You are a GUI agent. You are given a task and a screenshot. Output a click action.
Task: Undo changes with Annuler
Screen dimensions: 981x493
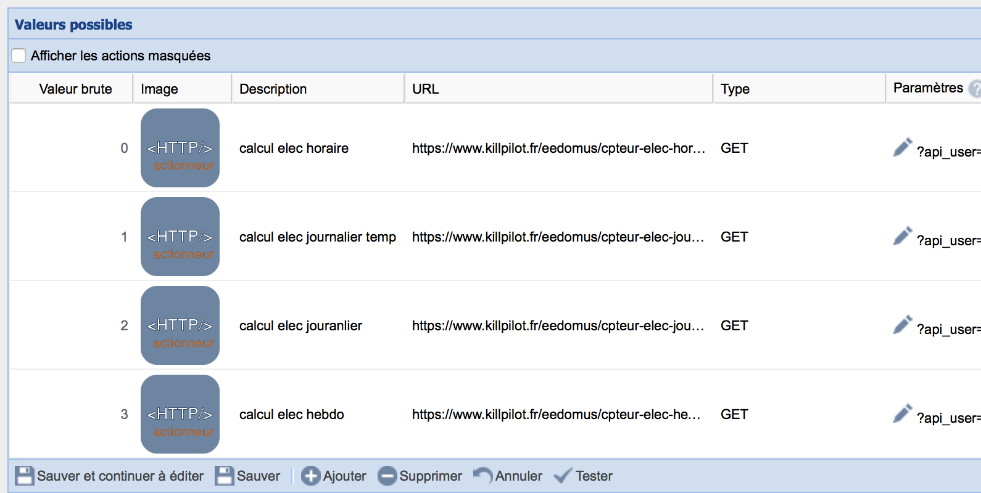508,476
